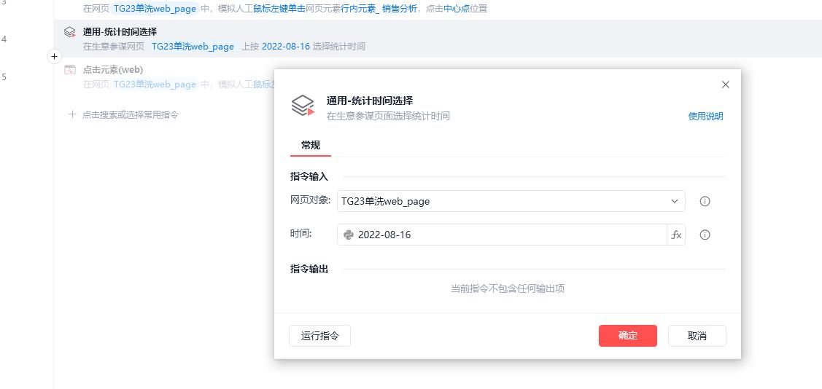The image size is (822, 389).
Task: Click the 取消 button to cancel
Action: [697, 336]
